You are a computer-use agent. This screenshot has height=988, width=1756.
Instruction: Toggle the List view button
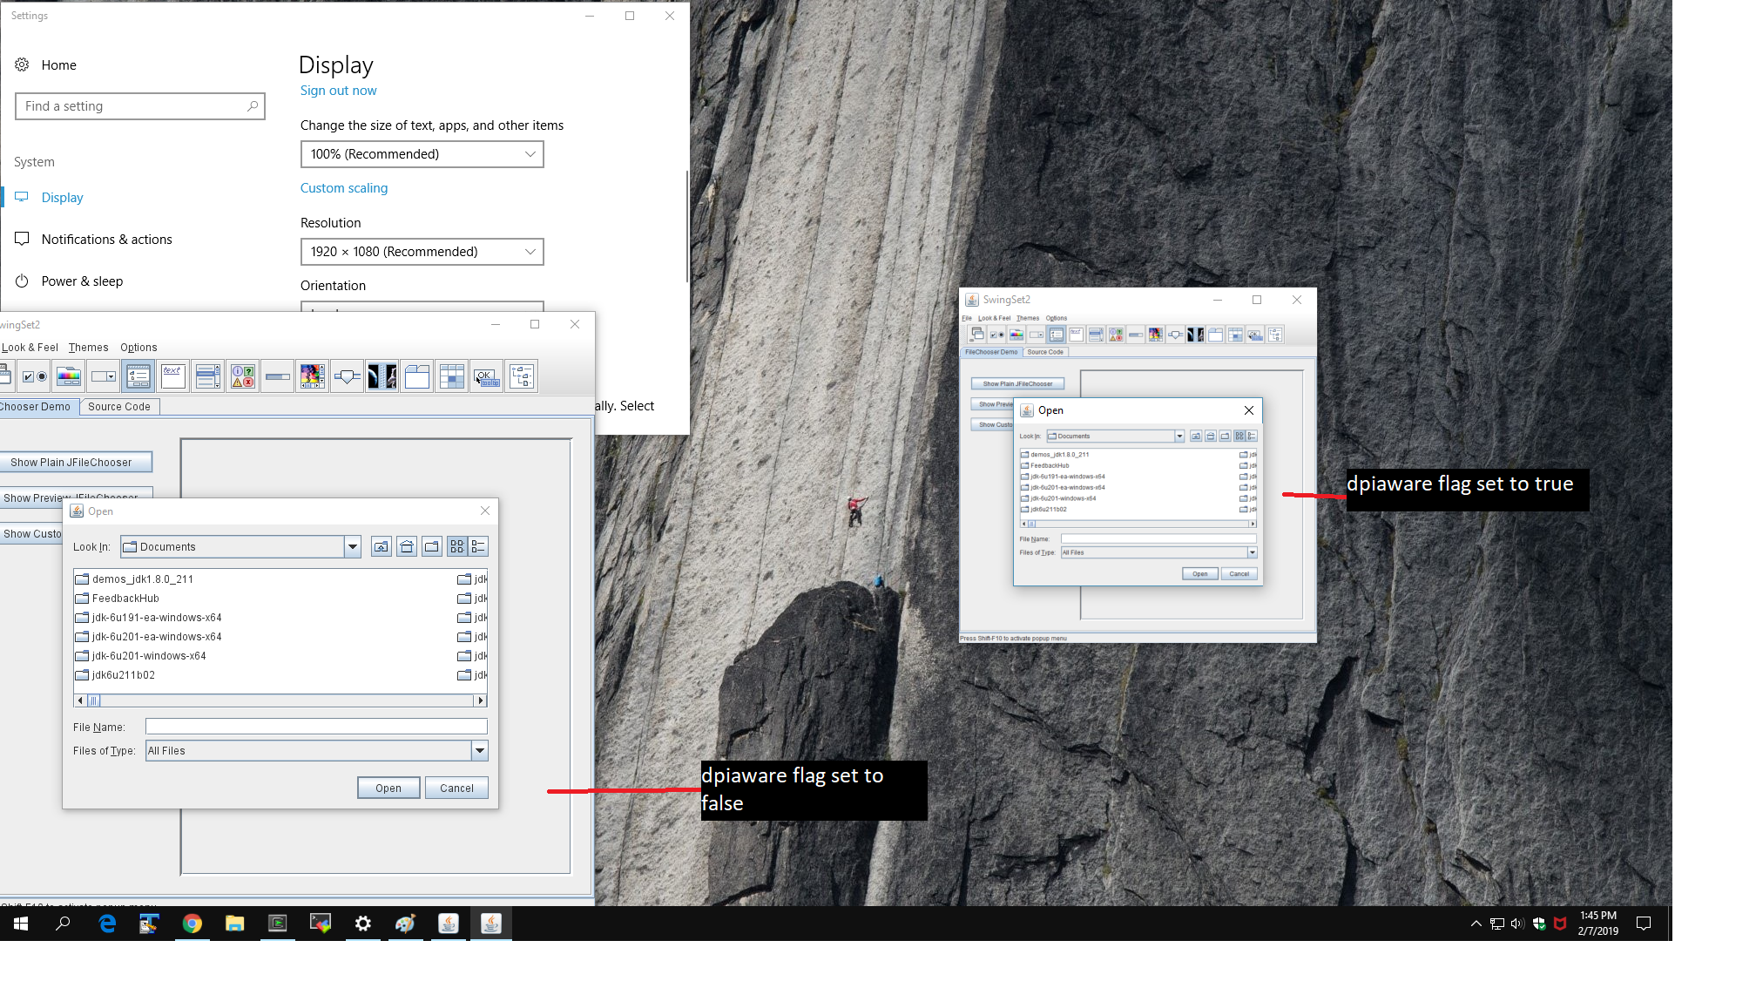[457, 547]
